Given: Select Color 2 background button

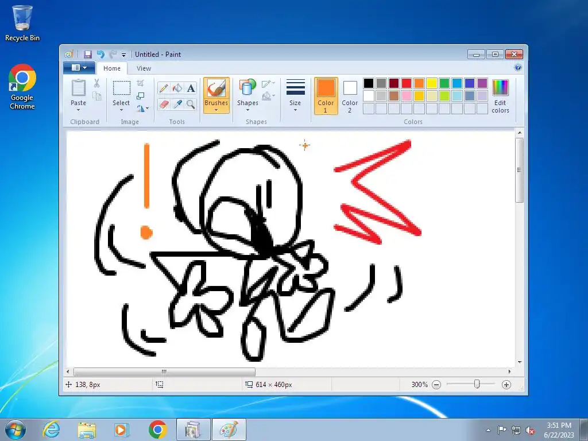Looking at the screenshot, I should click(350, 96).
